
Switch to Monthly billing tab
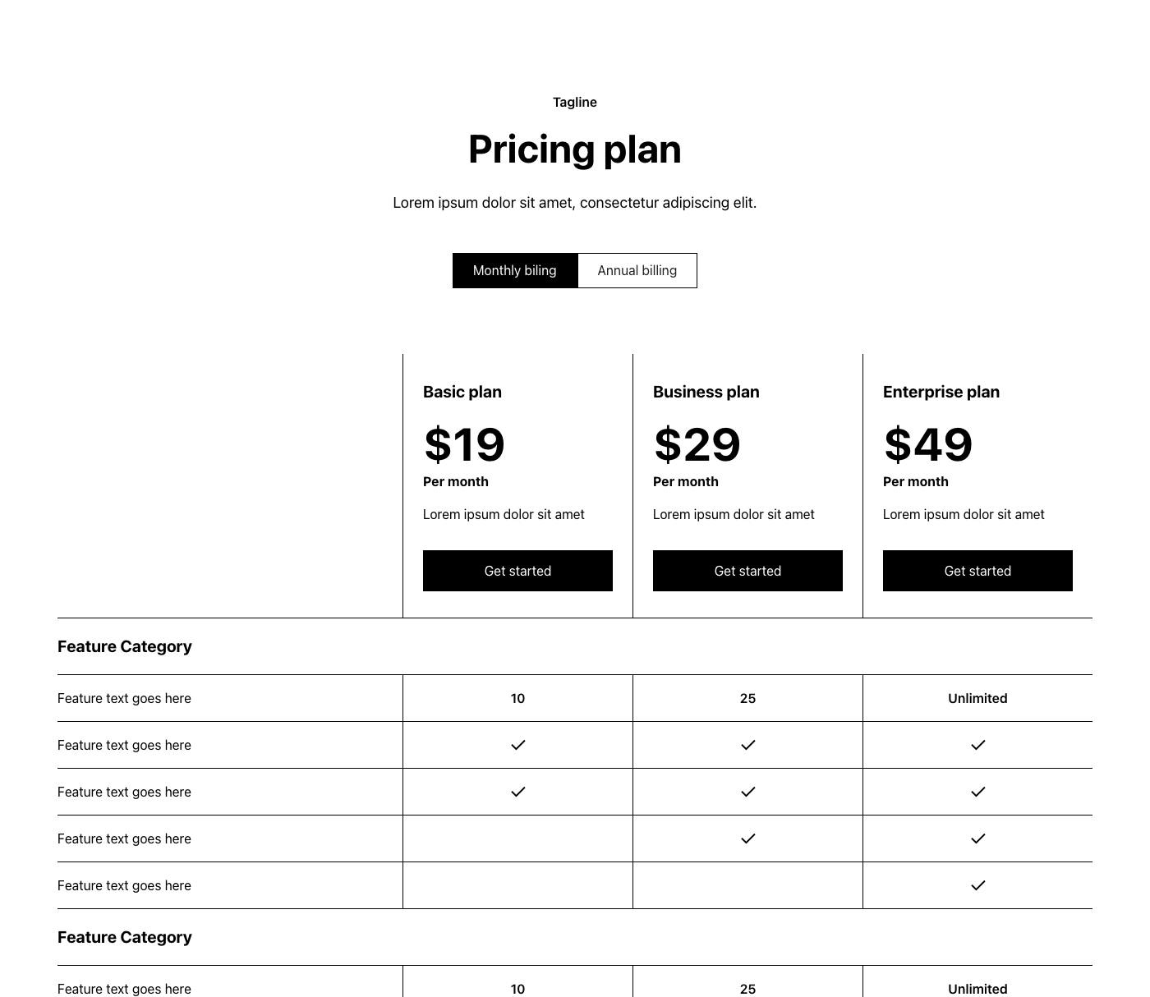[x=515, y=270]
